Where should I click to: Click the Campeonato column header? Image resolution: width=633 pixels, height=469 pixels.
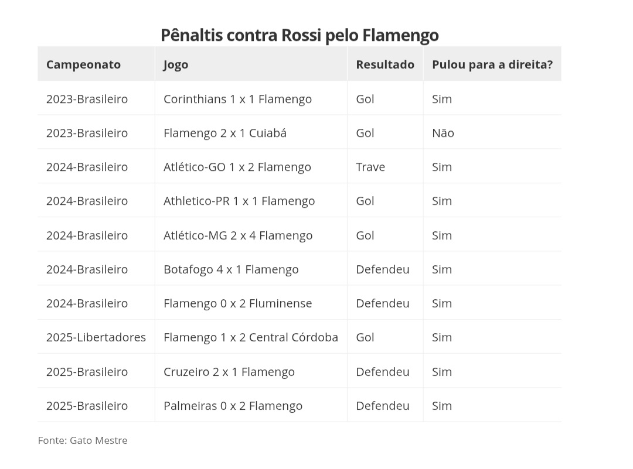96,64
